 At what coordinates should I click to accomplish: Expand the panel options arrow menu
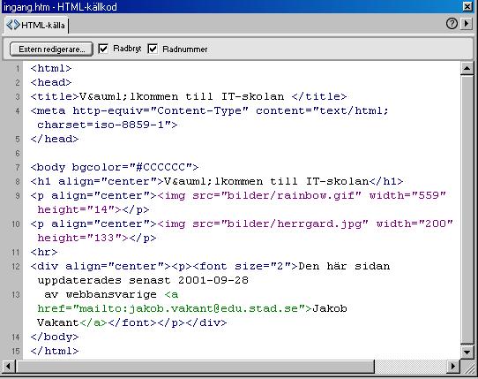coord(467,24)
